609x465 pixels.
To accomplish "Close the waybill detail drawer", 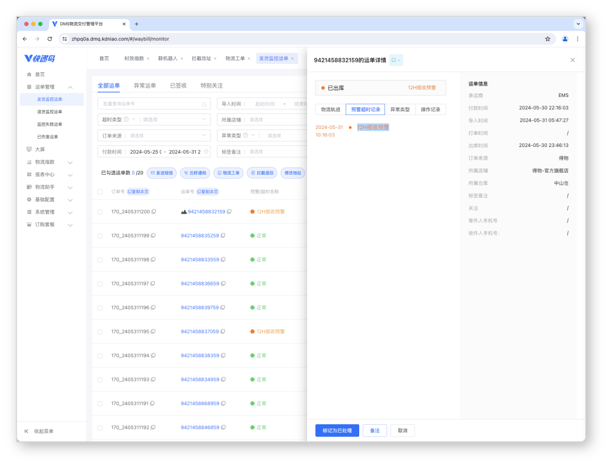I will click(x=572, y=60).
